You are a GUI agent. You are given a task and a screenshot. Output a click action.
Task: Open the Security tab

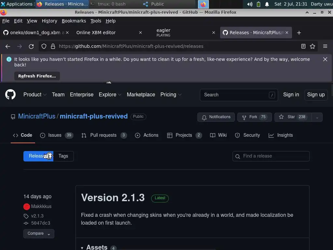coord(247,135)
